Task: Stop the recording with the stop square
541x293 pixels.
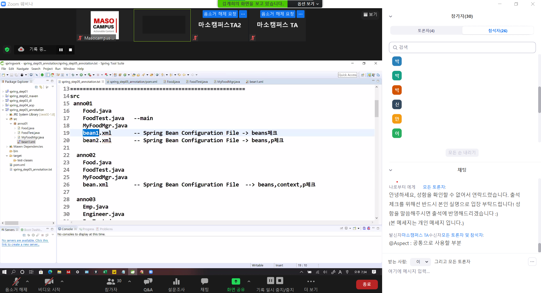Action: [70, 50]
